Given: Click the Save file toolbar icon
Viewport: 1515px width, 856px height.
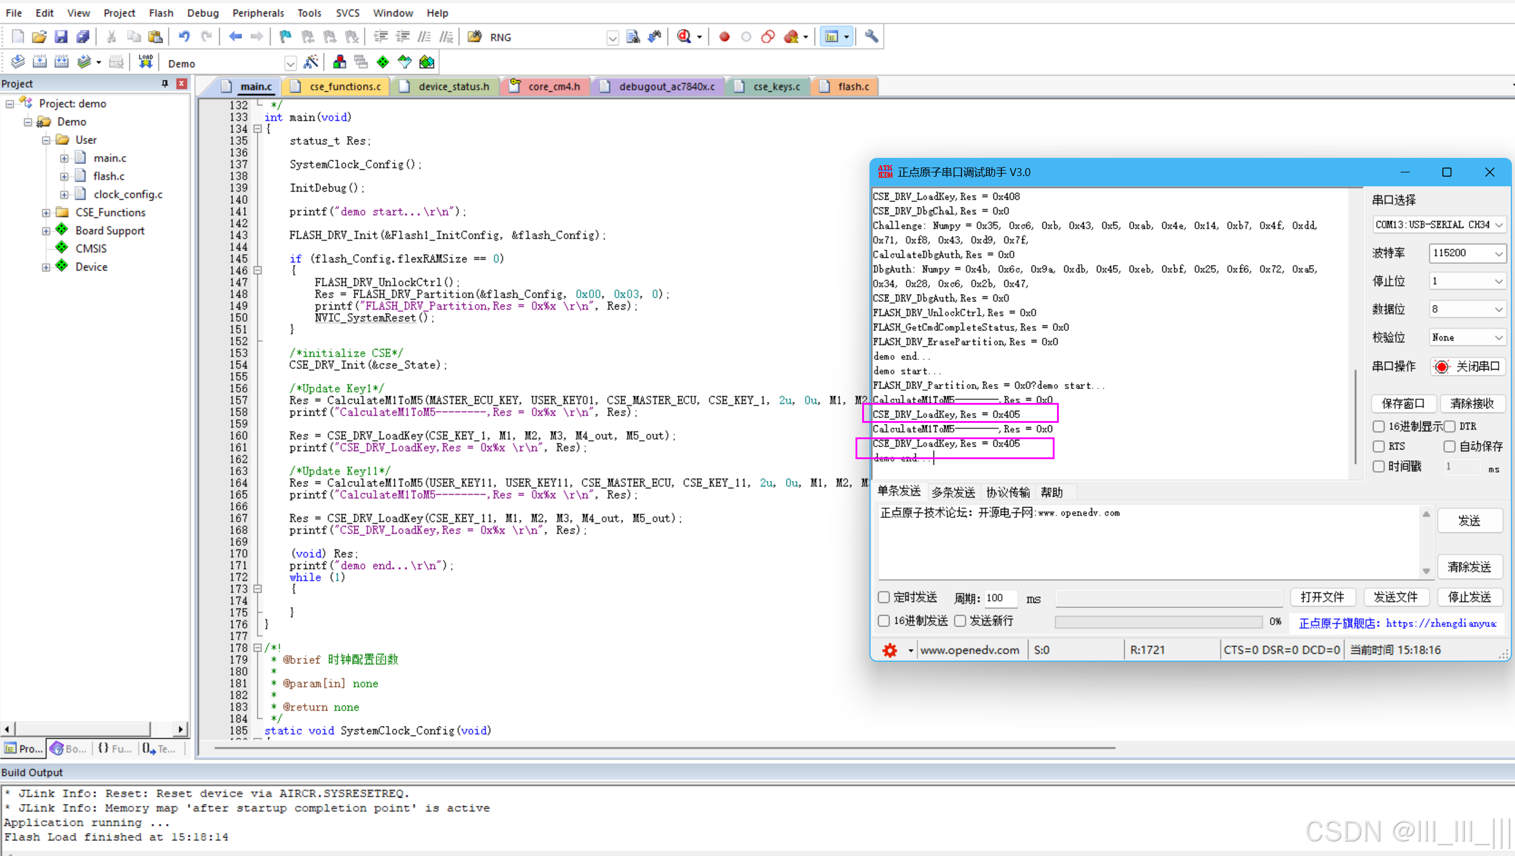Looking at the screenshot, I should click(61, 37).
